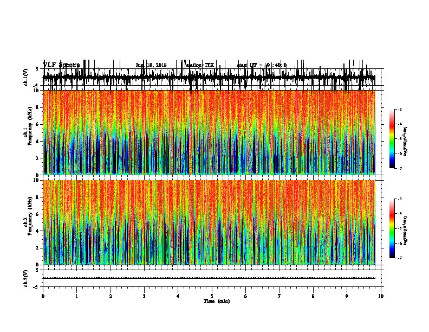Click the 2 kHz tick on ch.1 spectrogram

pos(37,158)
